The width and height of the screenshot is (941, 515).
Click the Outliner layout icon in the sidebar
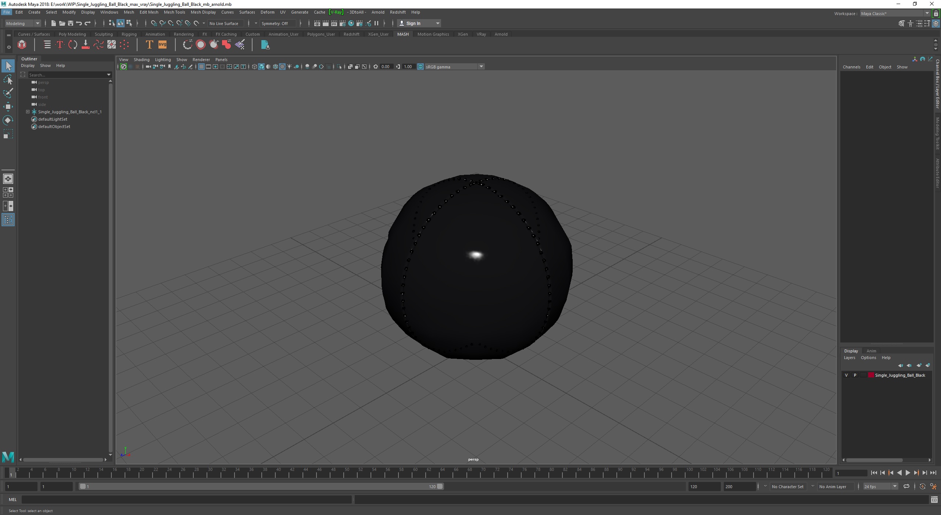(8, 220)
